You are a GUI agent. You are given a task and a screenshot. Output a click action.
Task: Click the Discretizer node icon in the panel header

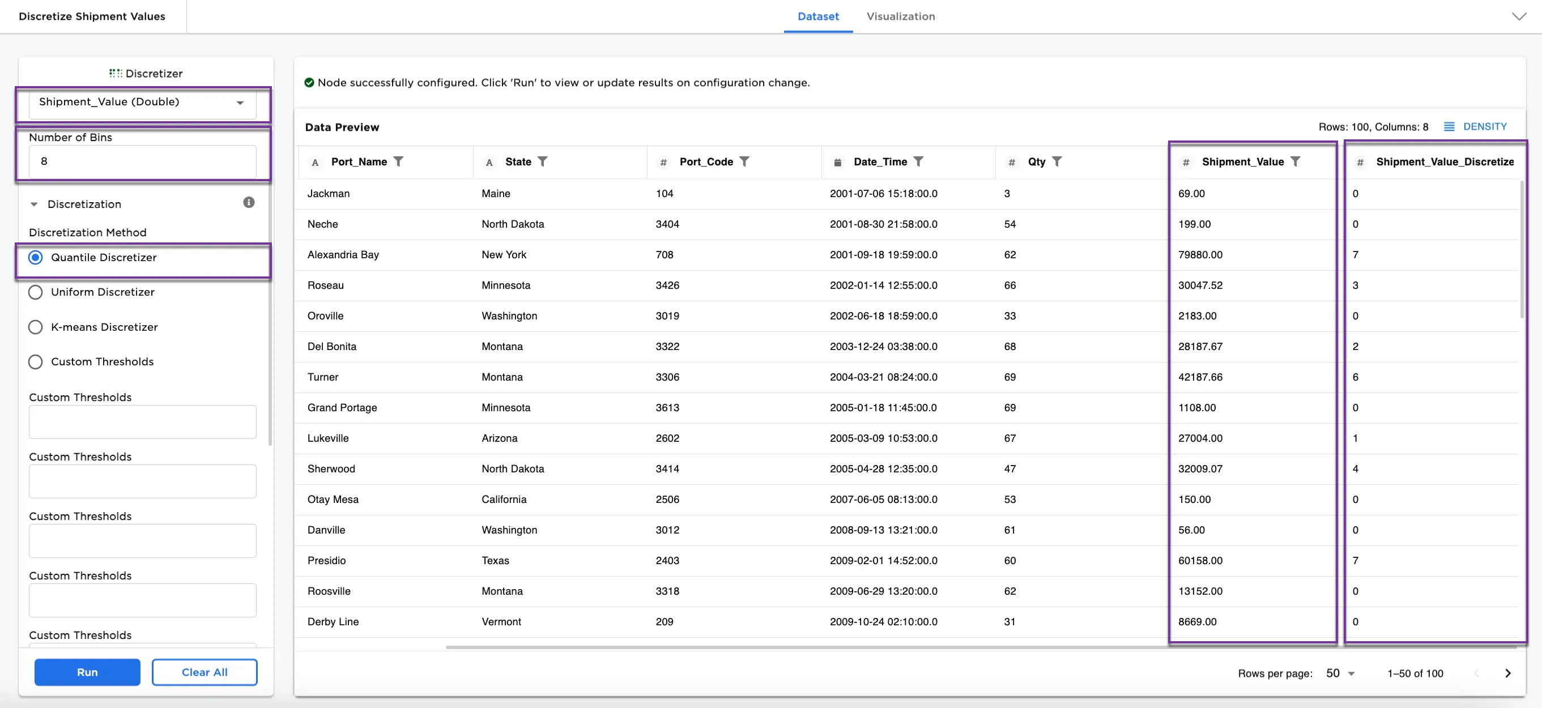(115, 72)
